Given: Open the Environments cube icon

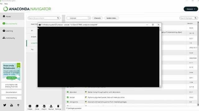Looking at the screenshot, I should 4,23.
